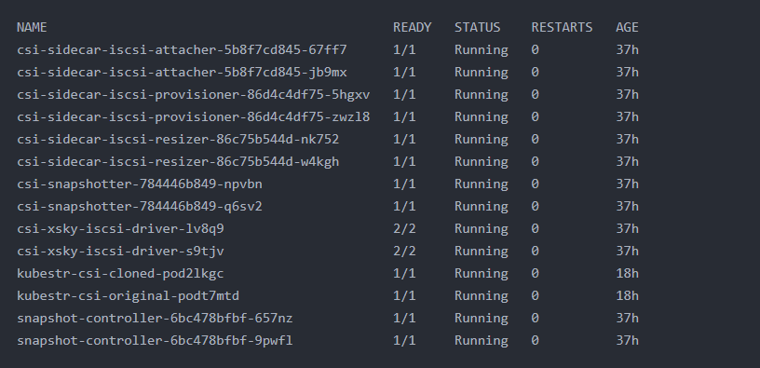Click the RESTARTS column header
The width and height of the screenshot is (760, 368).
point(562,28)
